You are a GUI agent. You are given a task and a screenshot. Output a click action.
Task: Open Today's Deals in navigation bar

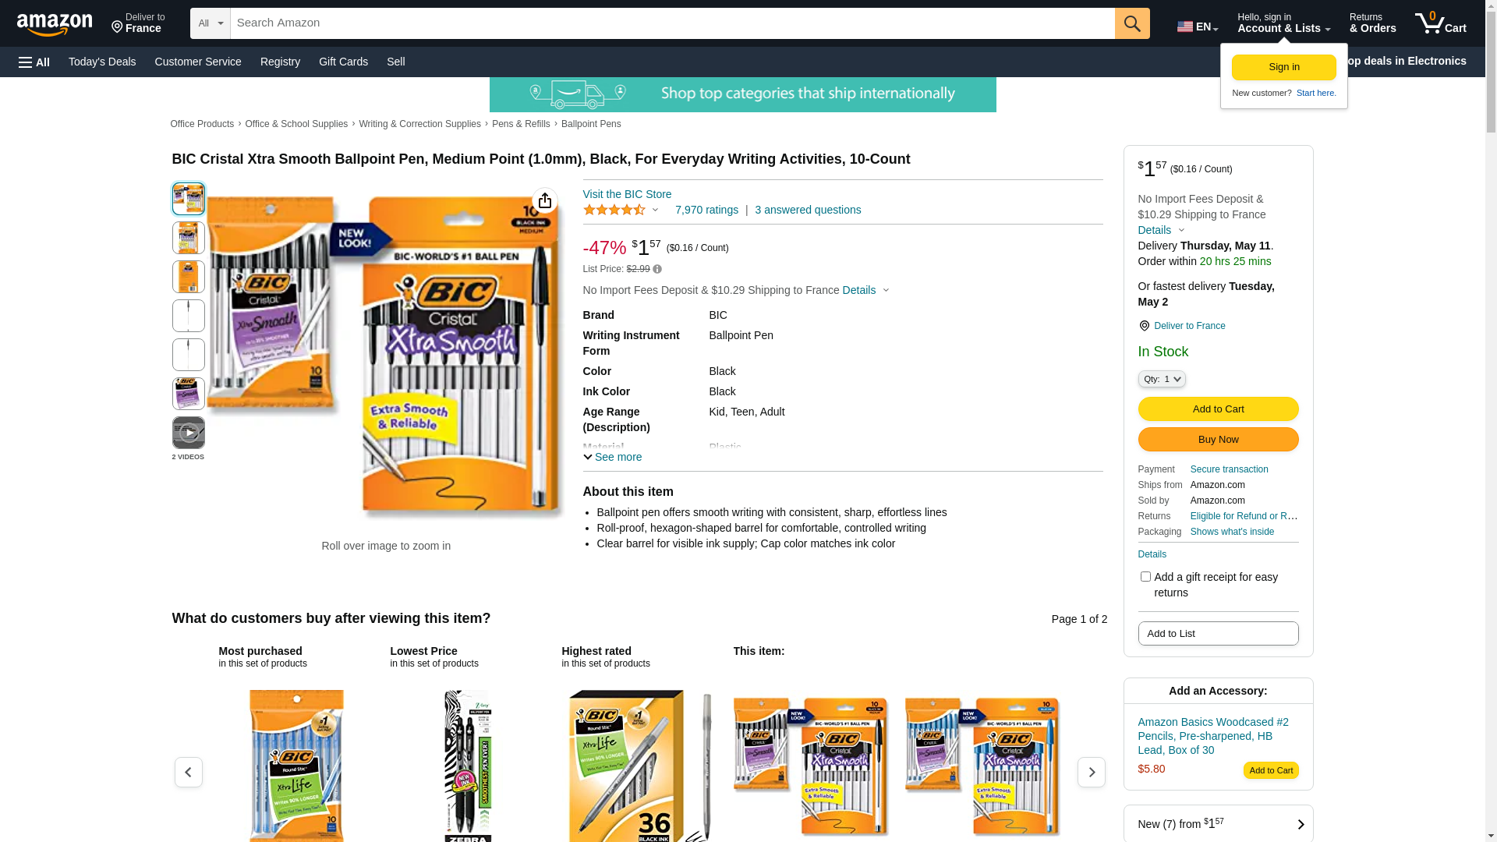[102, 62]
